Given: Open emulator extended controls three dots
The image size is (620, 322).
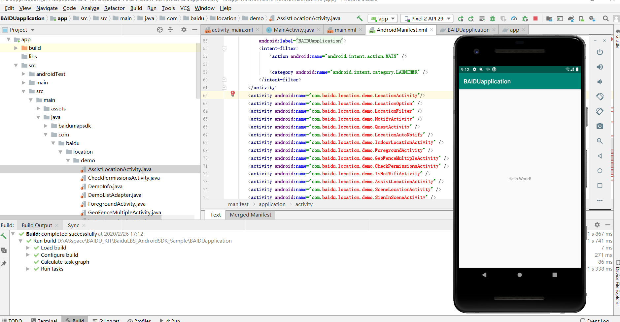Looking at the screenshot, I should (x=600, y=200).
